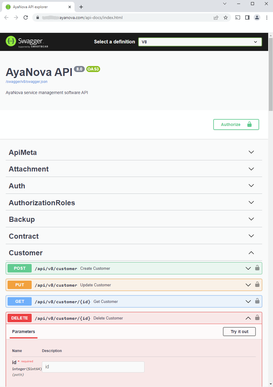Click the share icon in the address bar
This screenshot has height=387, width=273.
click(216, 17)
